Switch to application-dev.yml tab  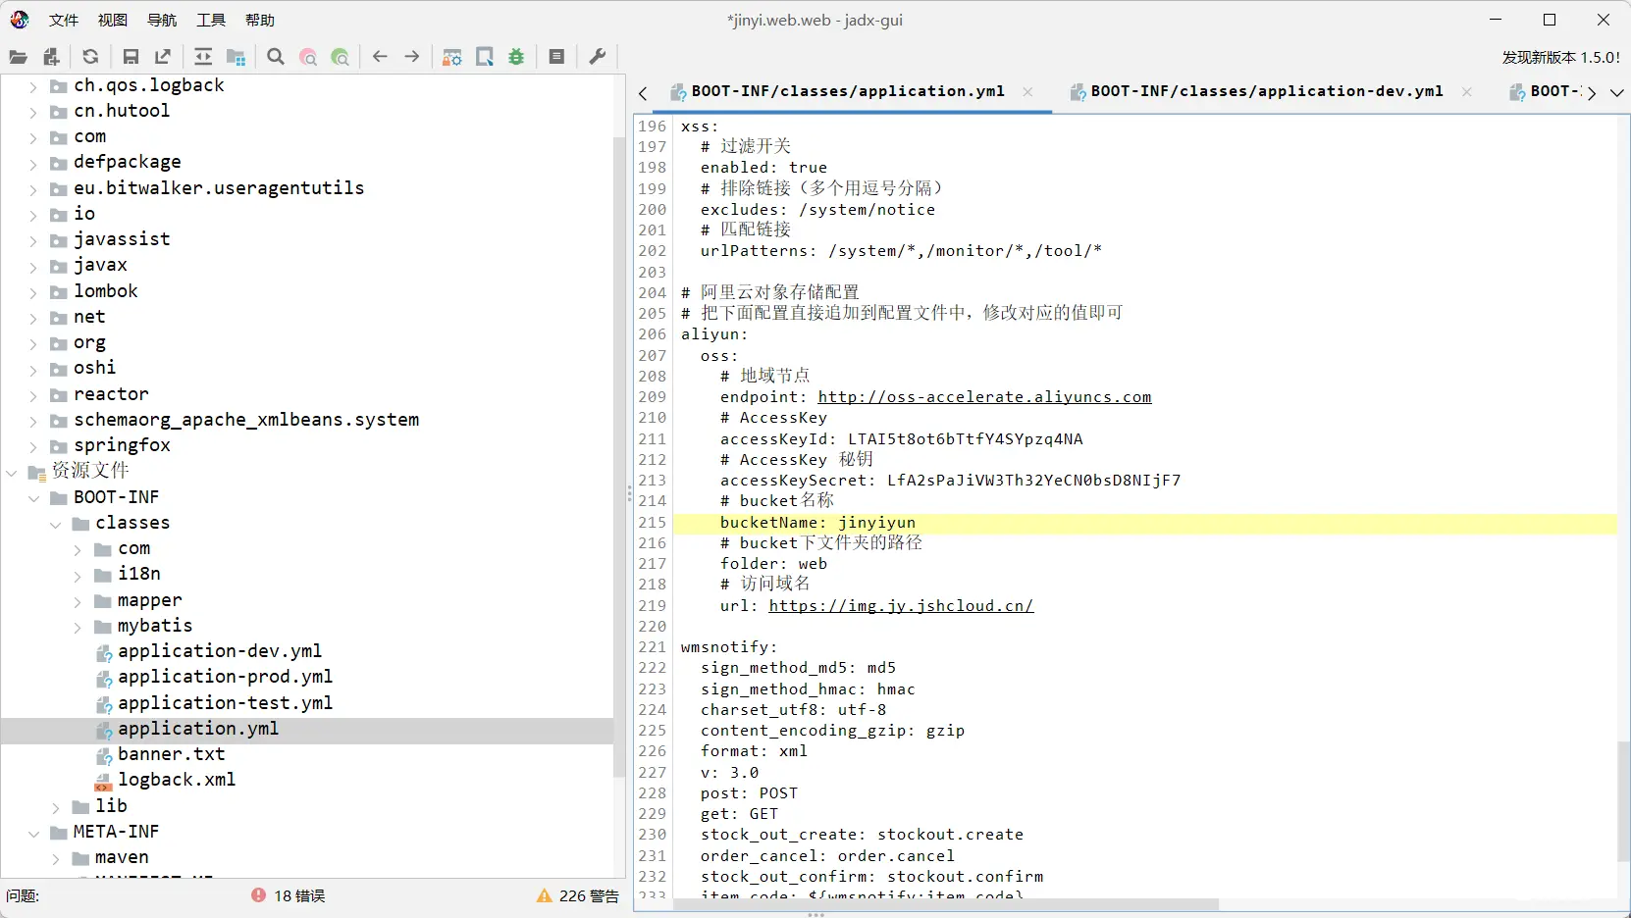pyautogui.click(x=1267, y=91)
